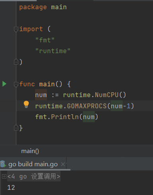Click the 'import' keyword
The width and height of the screenshot is (153, 195).
(31, 29)
